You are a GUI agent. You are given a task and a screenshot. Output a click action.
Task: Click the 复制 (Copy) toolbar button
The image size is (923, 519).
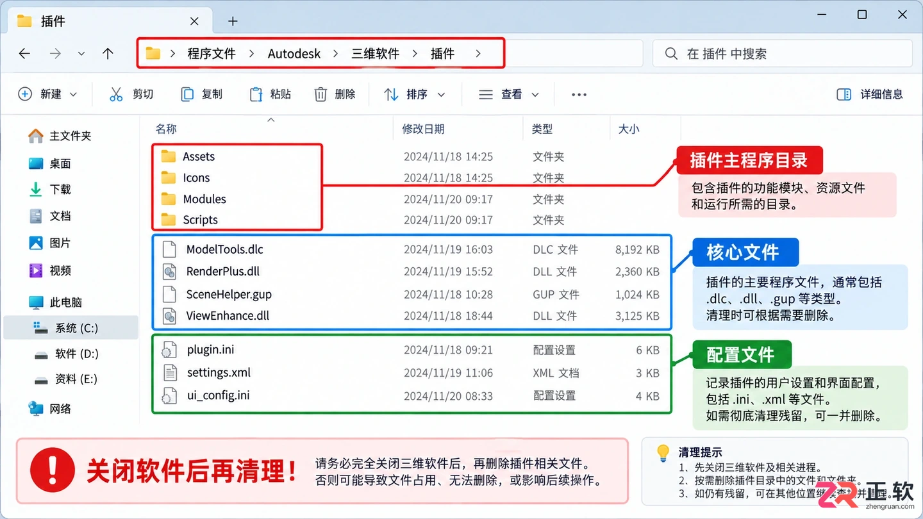click(201, 94)
